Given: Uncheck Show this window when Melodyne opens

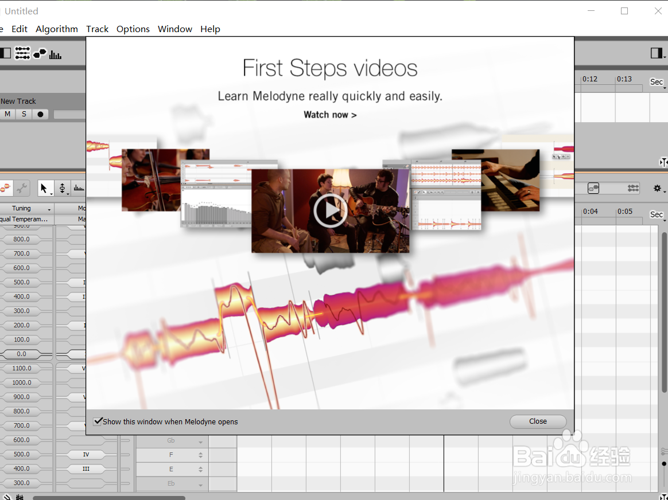Looking at the screenshot, I should click(98, 421).
